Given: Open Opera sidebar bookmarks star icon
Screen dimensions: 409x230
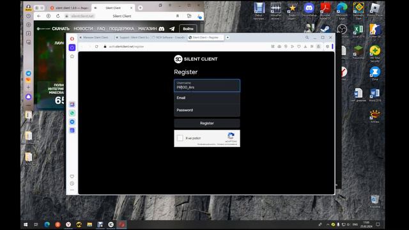Looking at the screenshot, I should (x=72, y=56).
